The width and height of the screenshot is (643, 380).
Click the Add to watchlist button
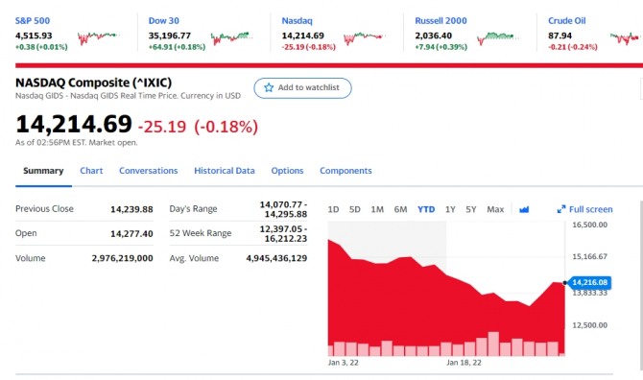[302, 88]
